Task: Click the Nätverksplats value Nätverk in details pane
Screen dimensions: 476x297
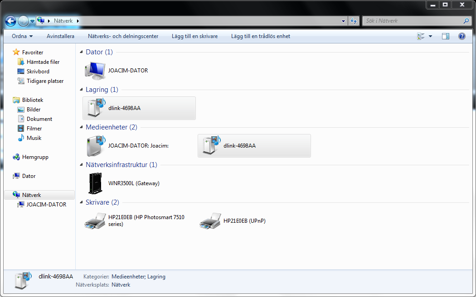Action: (x=121, y=285)
